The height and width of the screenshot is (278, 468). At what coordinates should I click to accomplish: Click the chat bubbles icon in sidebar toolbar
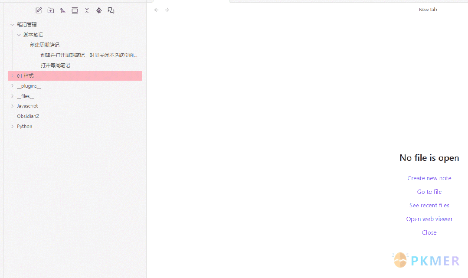point(111,10)
